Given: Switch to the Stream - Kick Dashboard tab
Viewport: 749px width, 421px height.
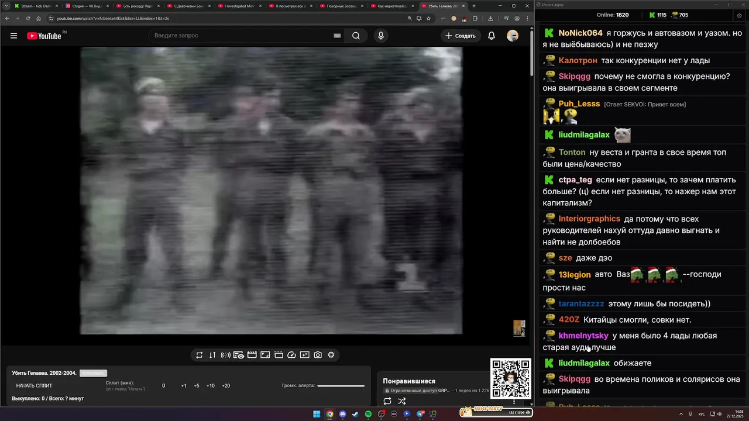Looking at the screenshot, I should pyautogui.click(x=35, y=6).
